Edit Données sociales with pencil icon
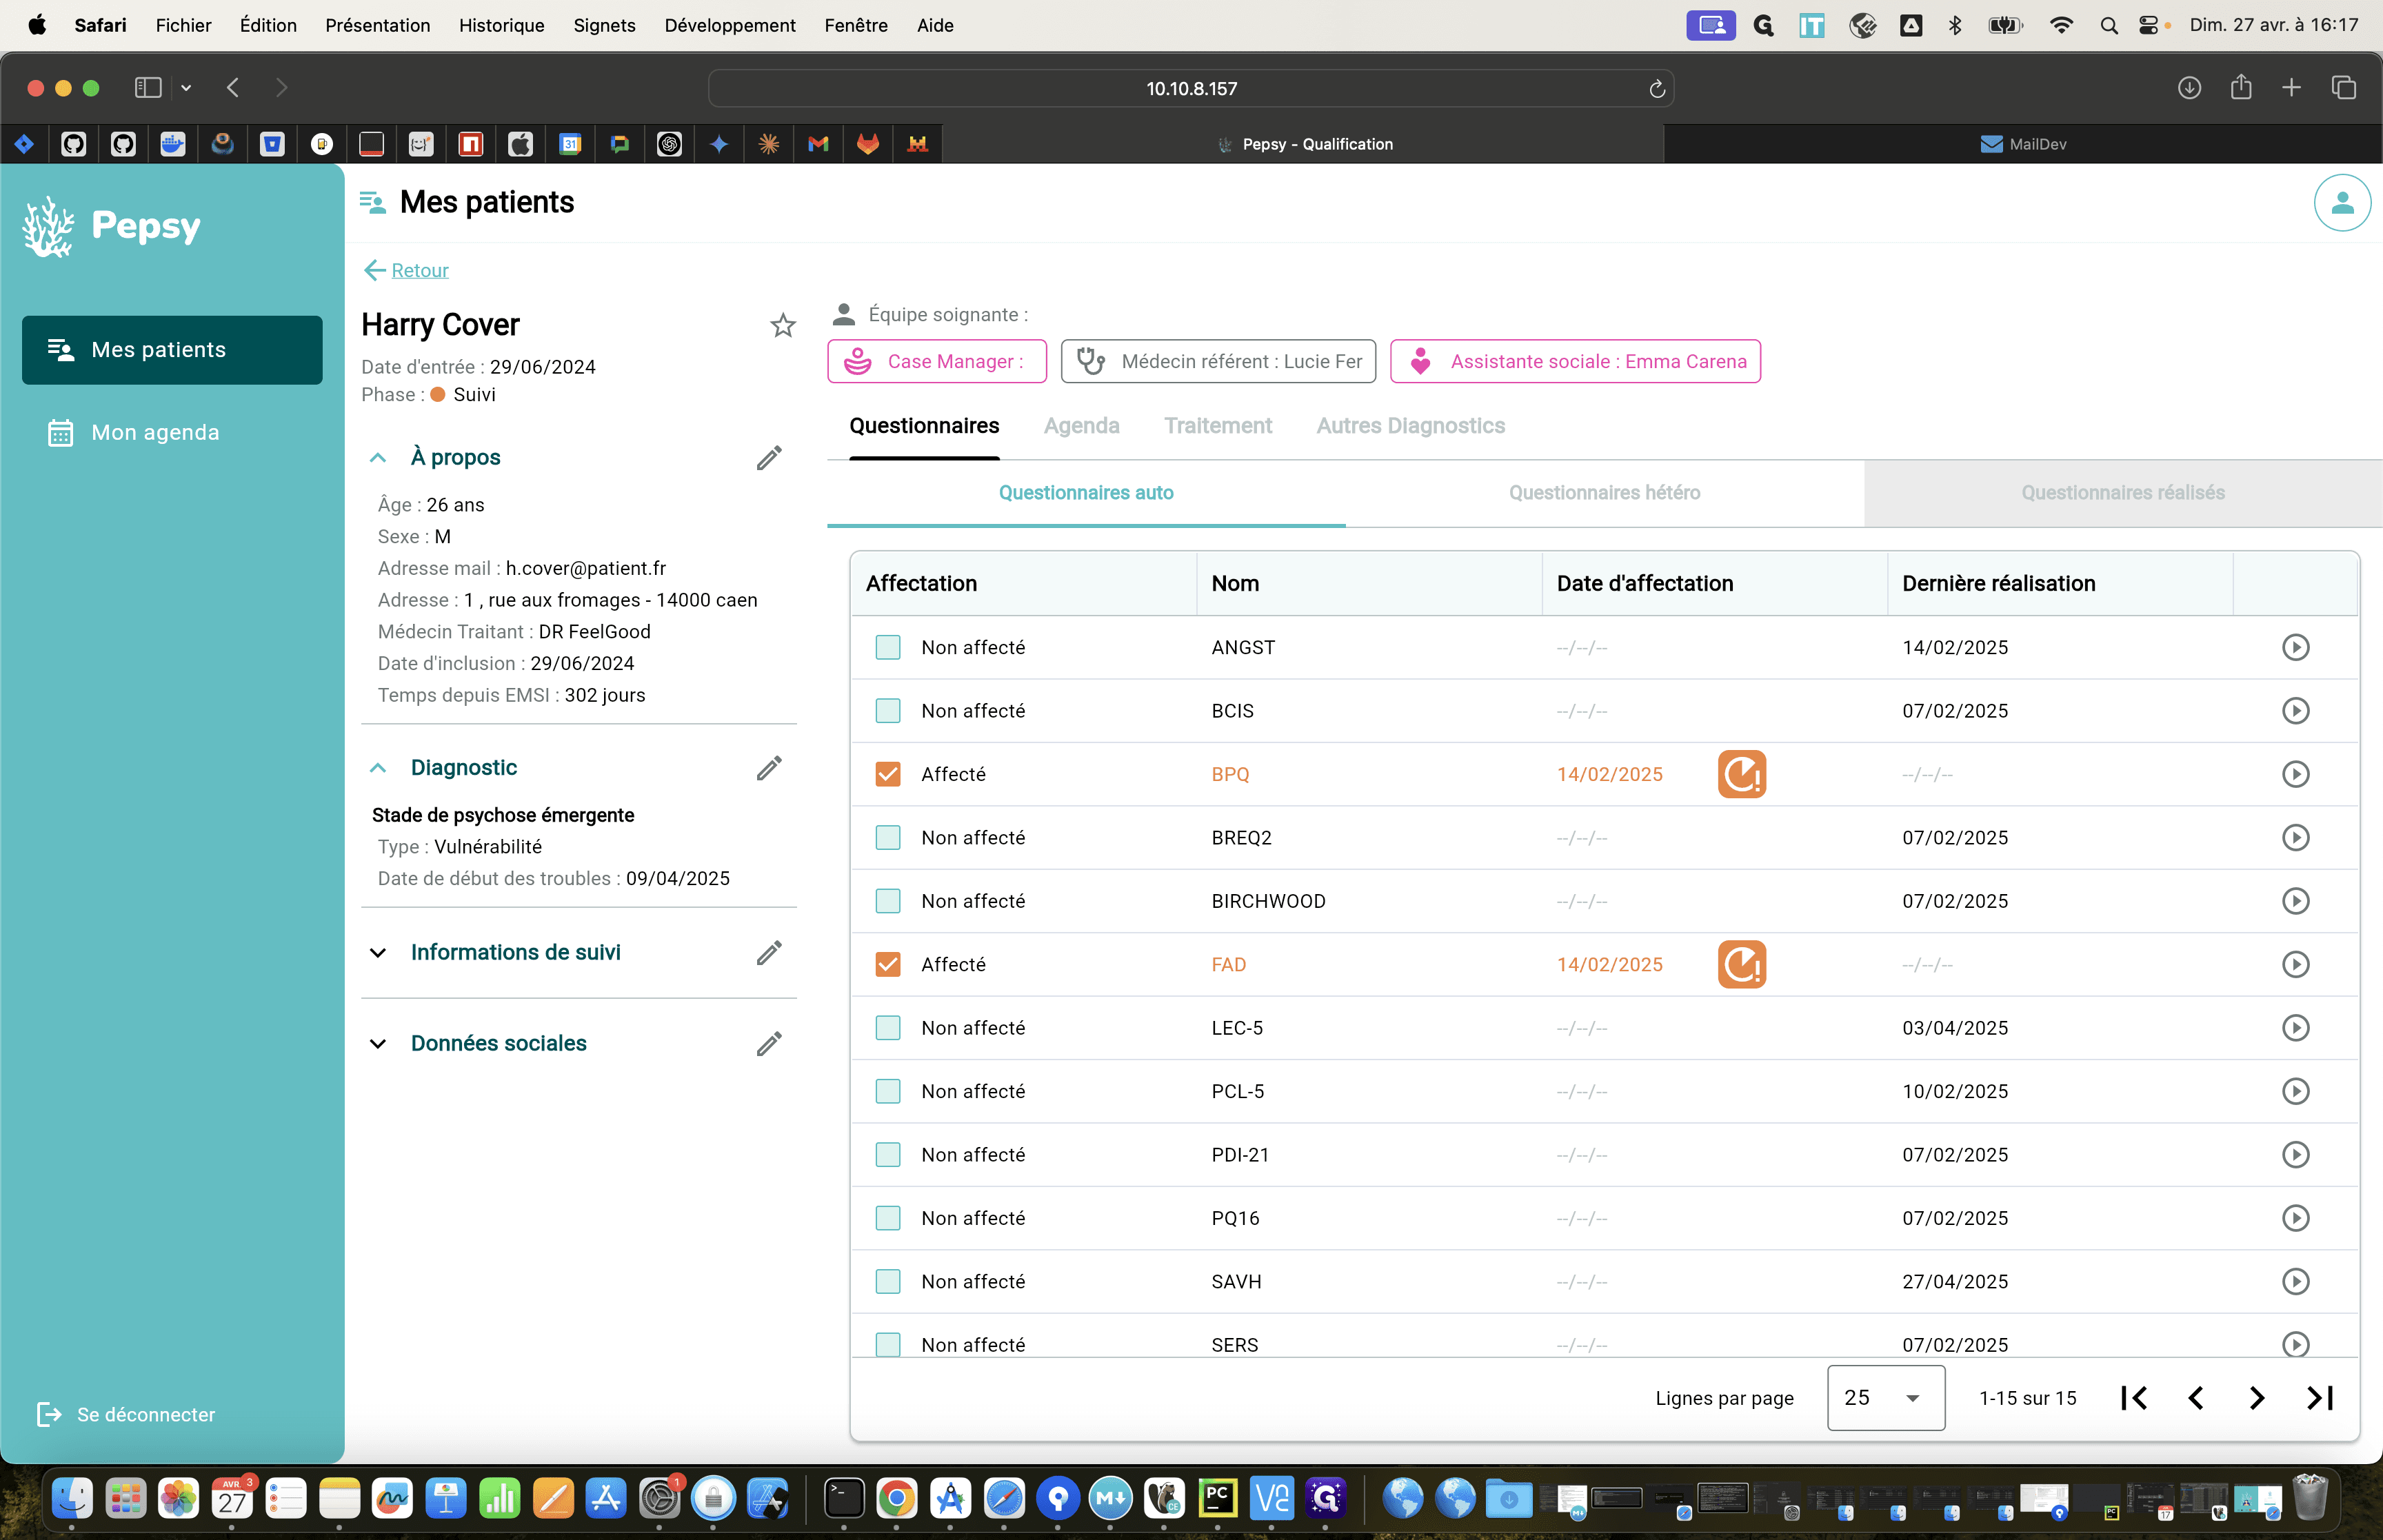This screenshot has height=1540, width=2383. coord(769,1044)
